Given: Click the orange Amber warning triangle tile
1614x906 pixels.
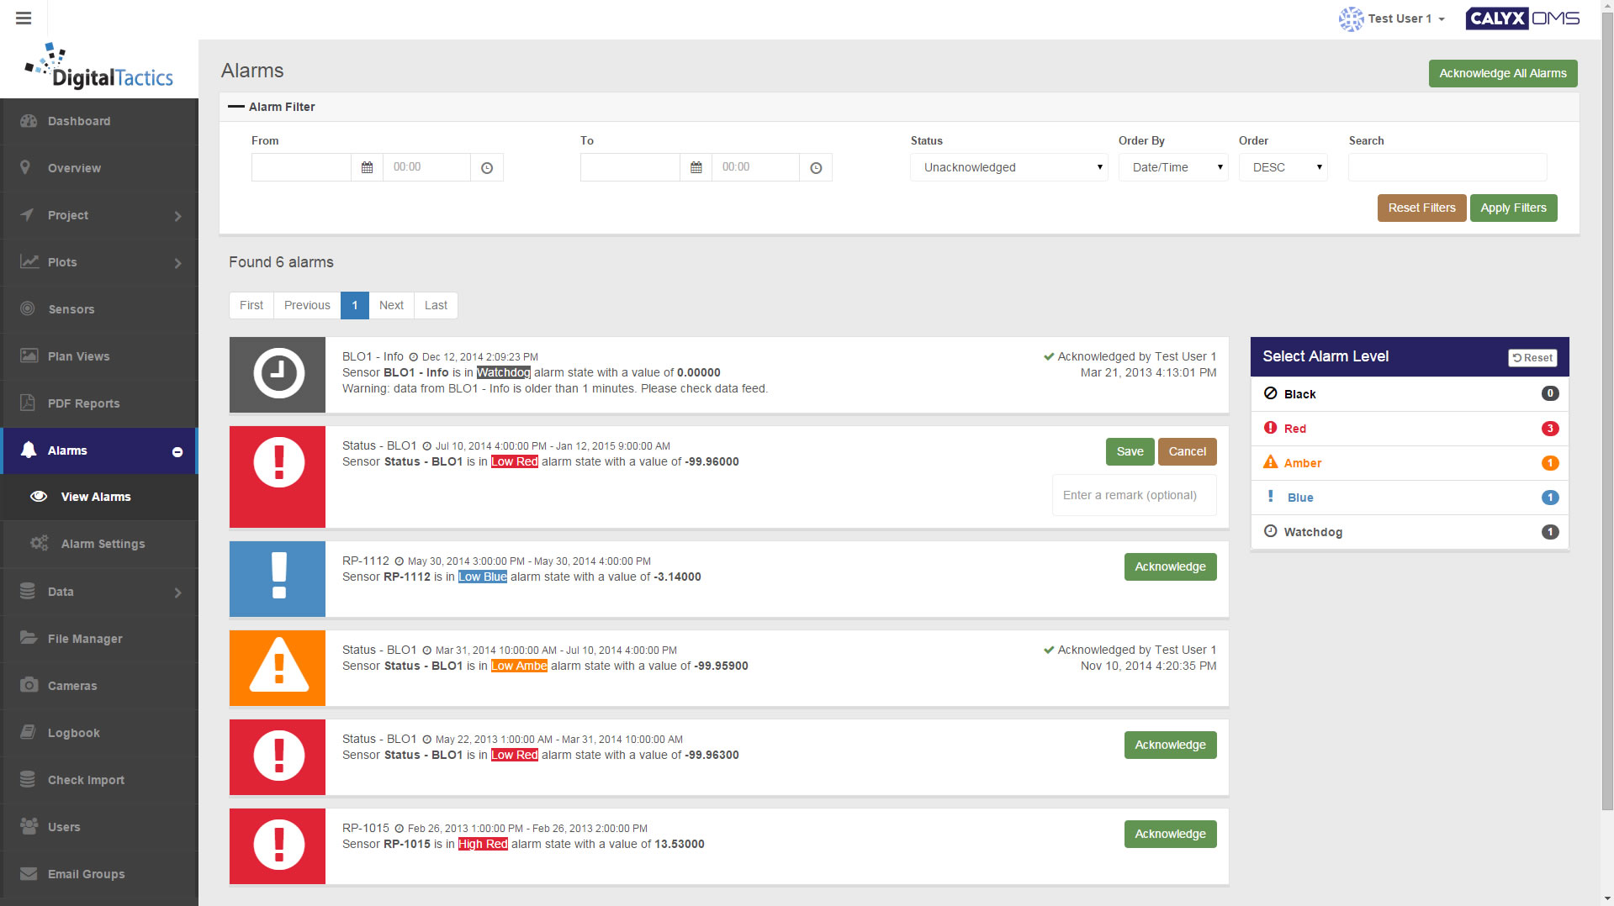Looking at the screenshot, I should [x=278, y=668].
